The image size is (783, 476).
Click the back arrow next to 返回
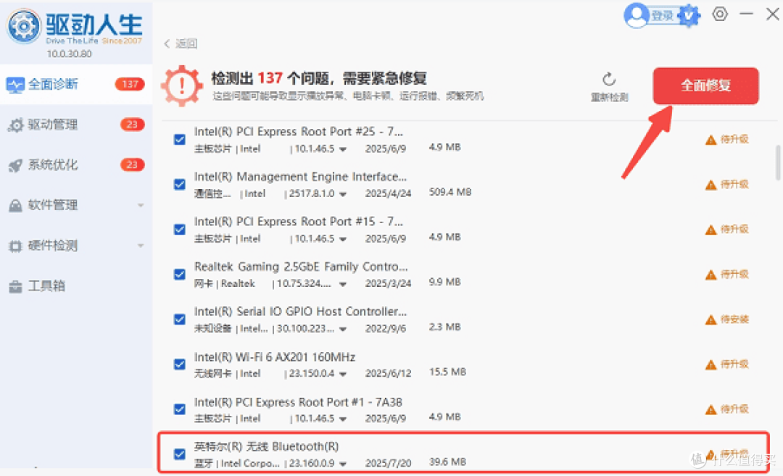tap(167, 43)
